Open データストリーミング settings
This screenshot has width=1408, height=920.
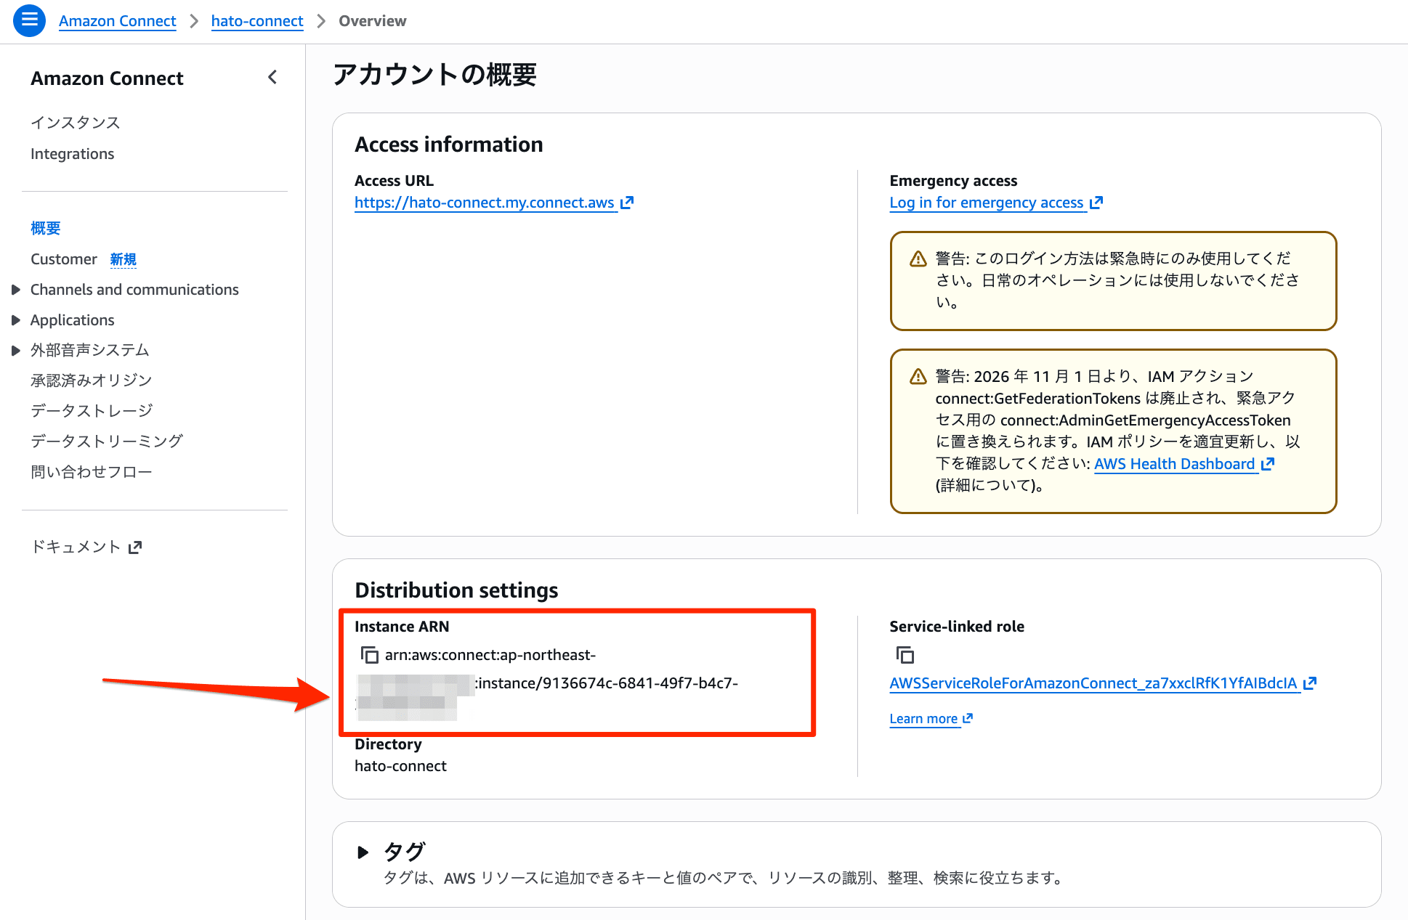tap(107, 441)
